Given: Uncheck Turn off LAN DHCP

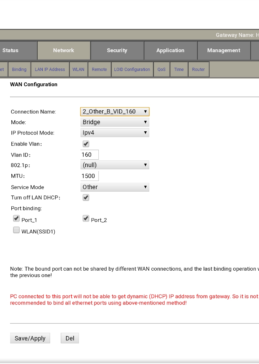Looking at the screenshot, I should (x=86, y=198).
